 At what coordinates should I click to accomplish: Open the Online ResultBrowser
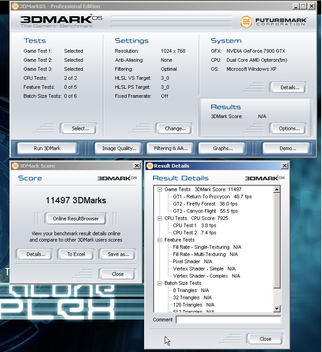[76, 219]
